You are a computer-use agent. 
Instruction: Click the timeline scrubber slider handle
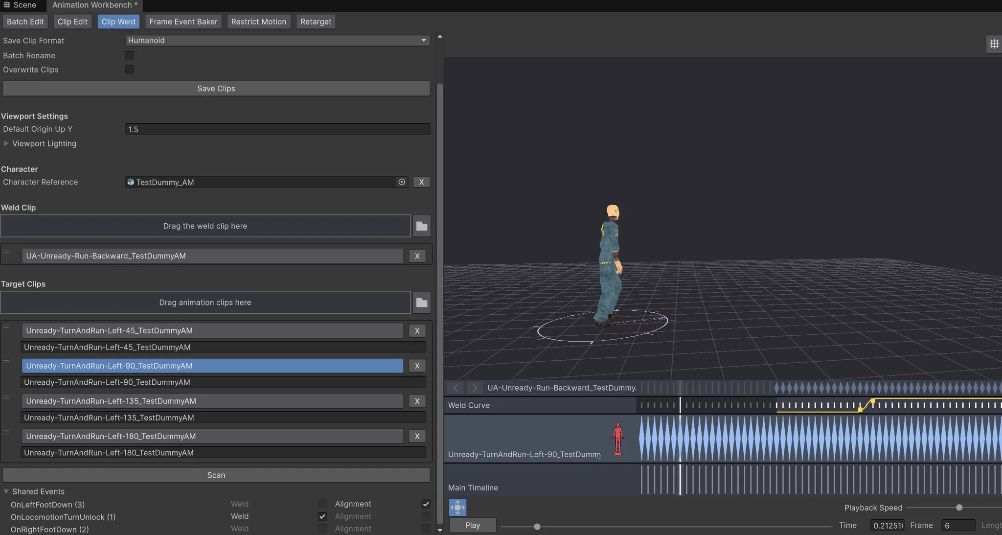click(x=537, y=527)
